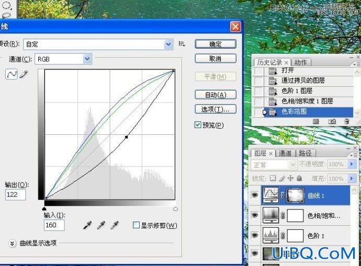Viewport: 361px width, 266px height.
Task: Switch to the 通道 tab
Action: click(285, 153)
